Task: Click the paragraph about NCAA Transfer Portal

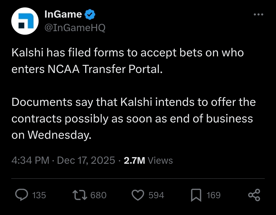Action: tap(127, 61)
